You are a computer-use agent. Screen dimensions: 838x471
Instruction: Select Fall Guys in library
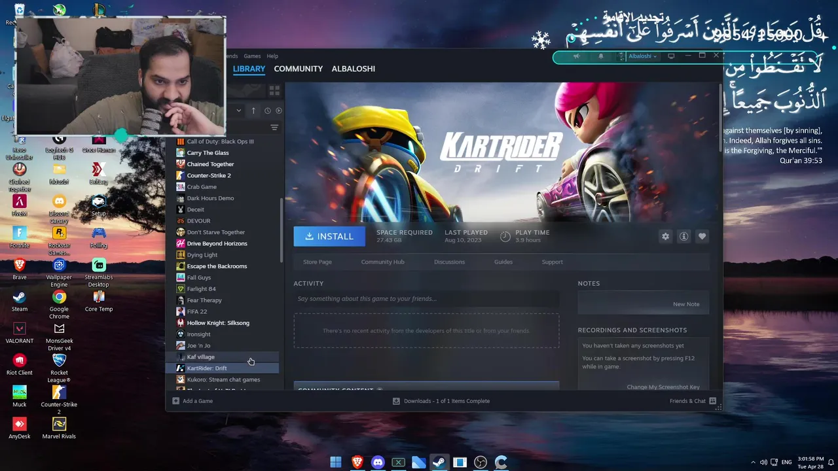(x=223, y=277)
